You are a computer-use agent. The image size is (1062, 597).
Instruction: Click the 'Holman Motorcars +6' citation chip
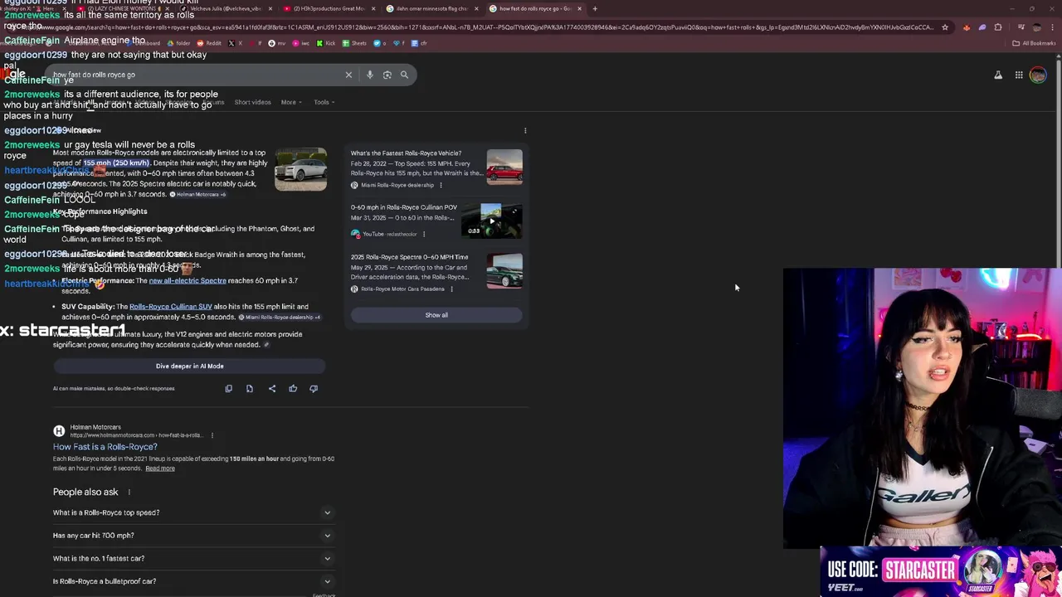click(198, 194)
